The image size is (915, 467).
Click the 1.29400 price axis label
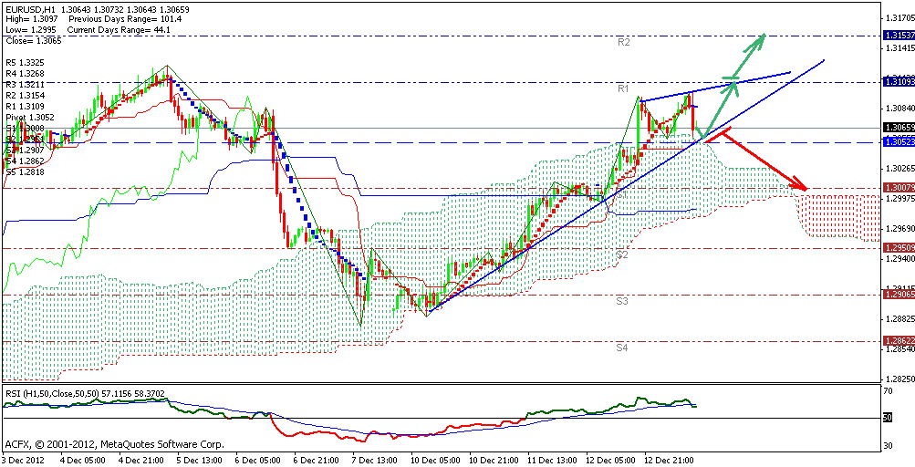(899, 259)
